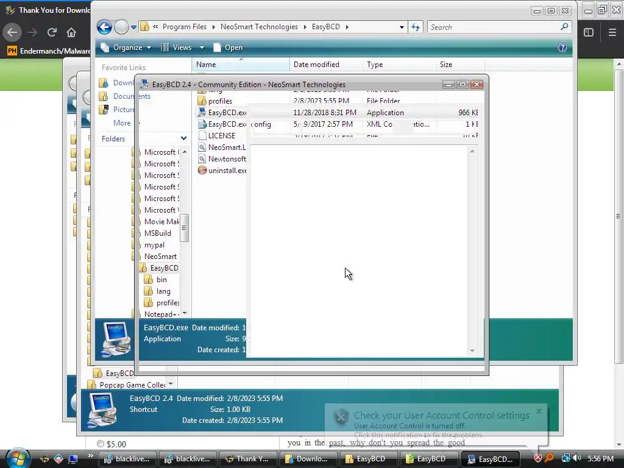Dismiss the User Account Control notification
The image size is (624, 468).
click(x=539, y=411)
